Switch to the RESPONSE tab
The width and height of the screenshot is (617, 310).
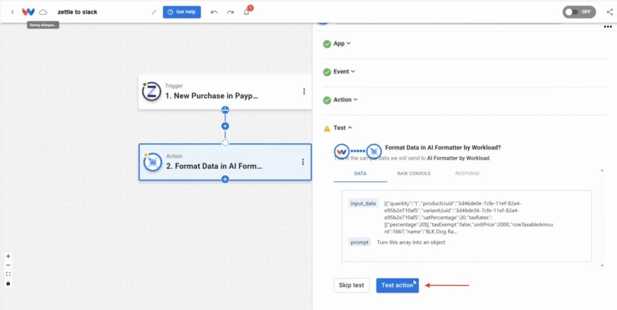pos(467,174)
